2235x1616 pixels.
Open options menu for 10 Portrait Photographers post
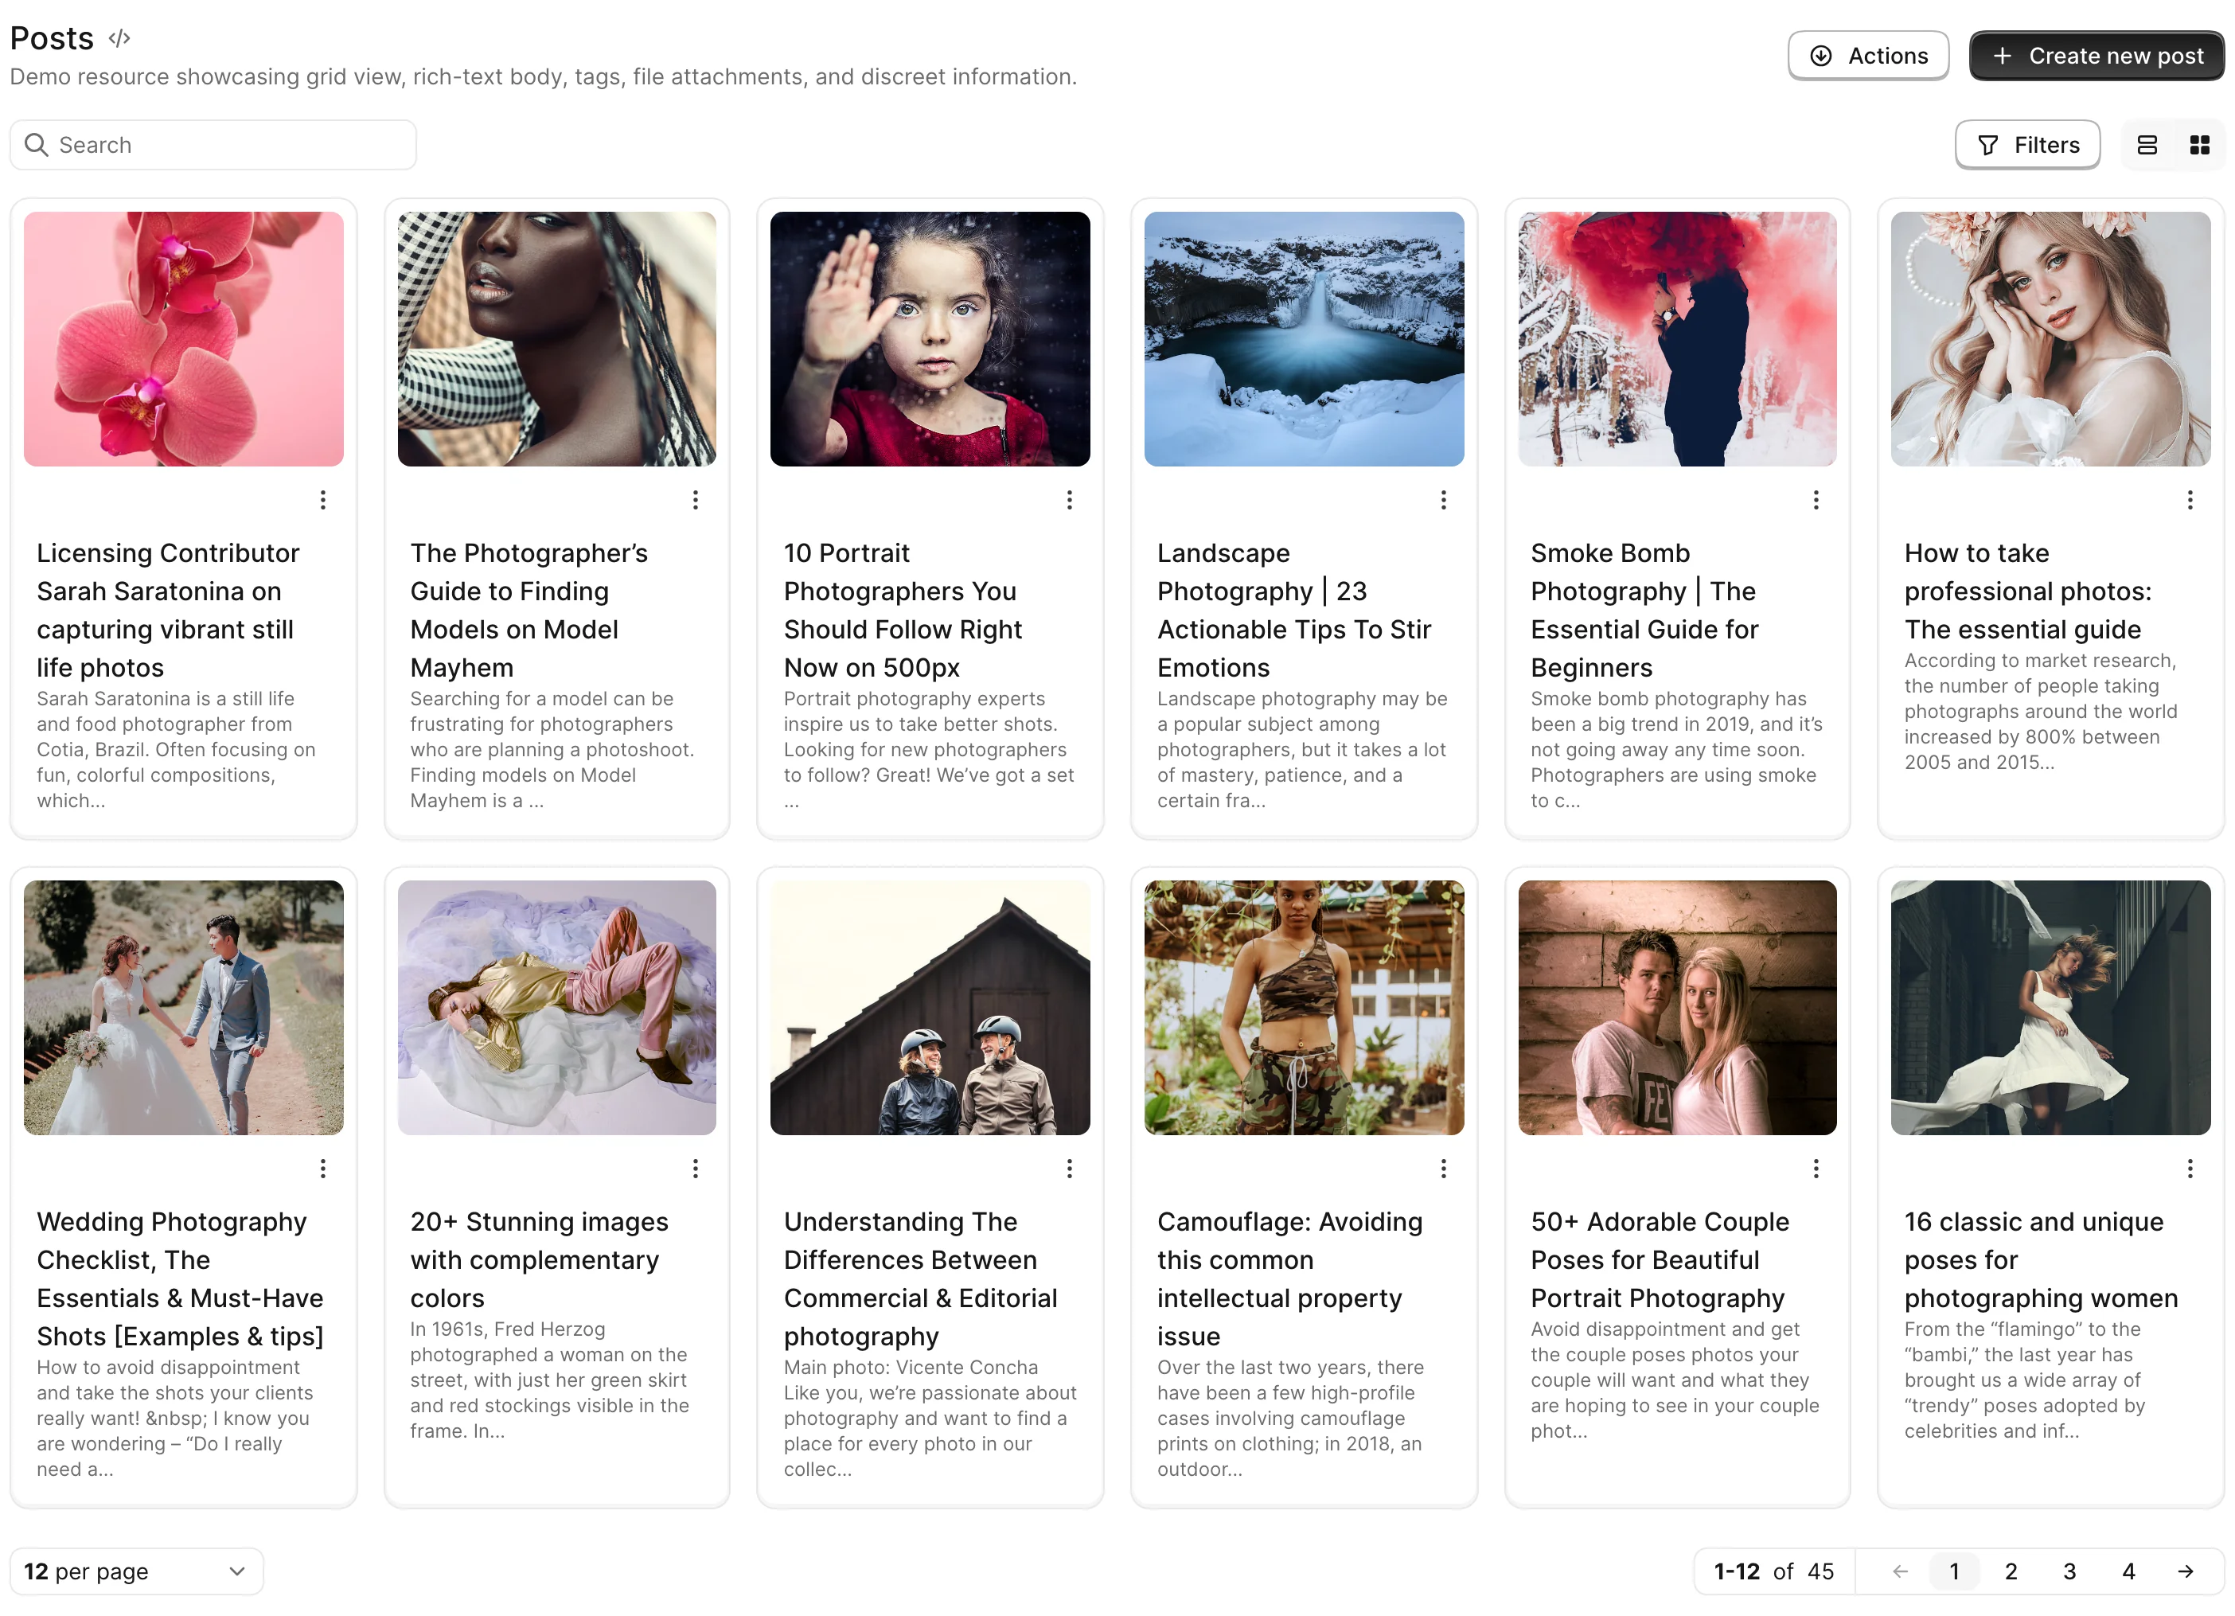(1068, 500)
